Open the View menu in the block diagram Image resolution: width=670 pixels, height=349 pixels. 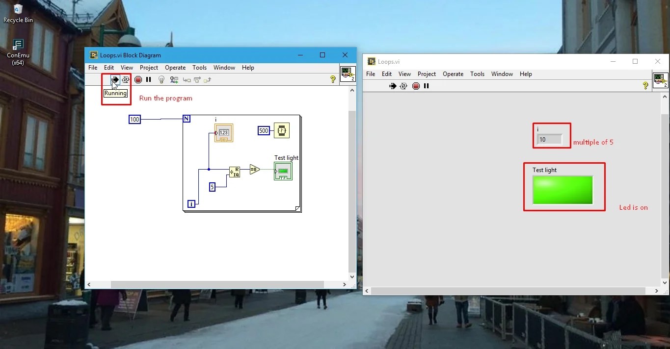coord(127,68)
